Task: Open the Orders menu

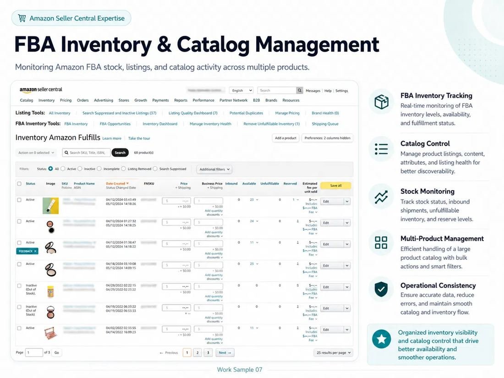Action: pos(82,100)
